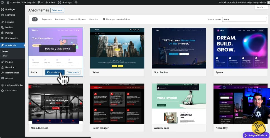Screen dimensions: 270x138
Task: Click the Añadir plus in admin bar
Action: (x=50, y=3)
